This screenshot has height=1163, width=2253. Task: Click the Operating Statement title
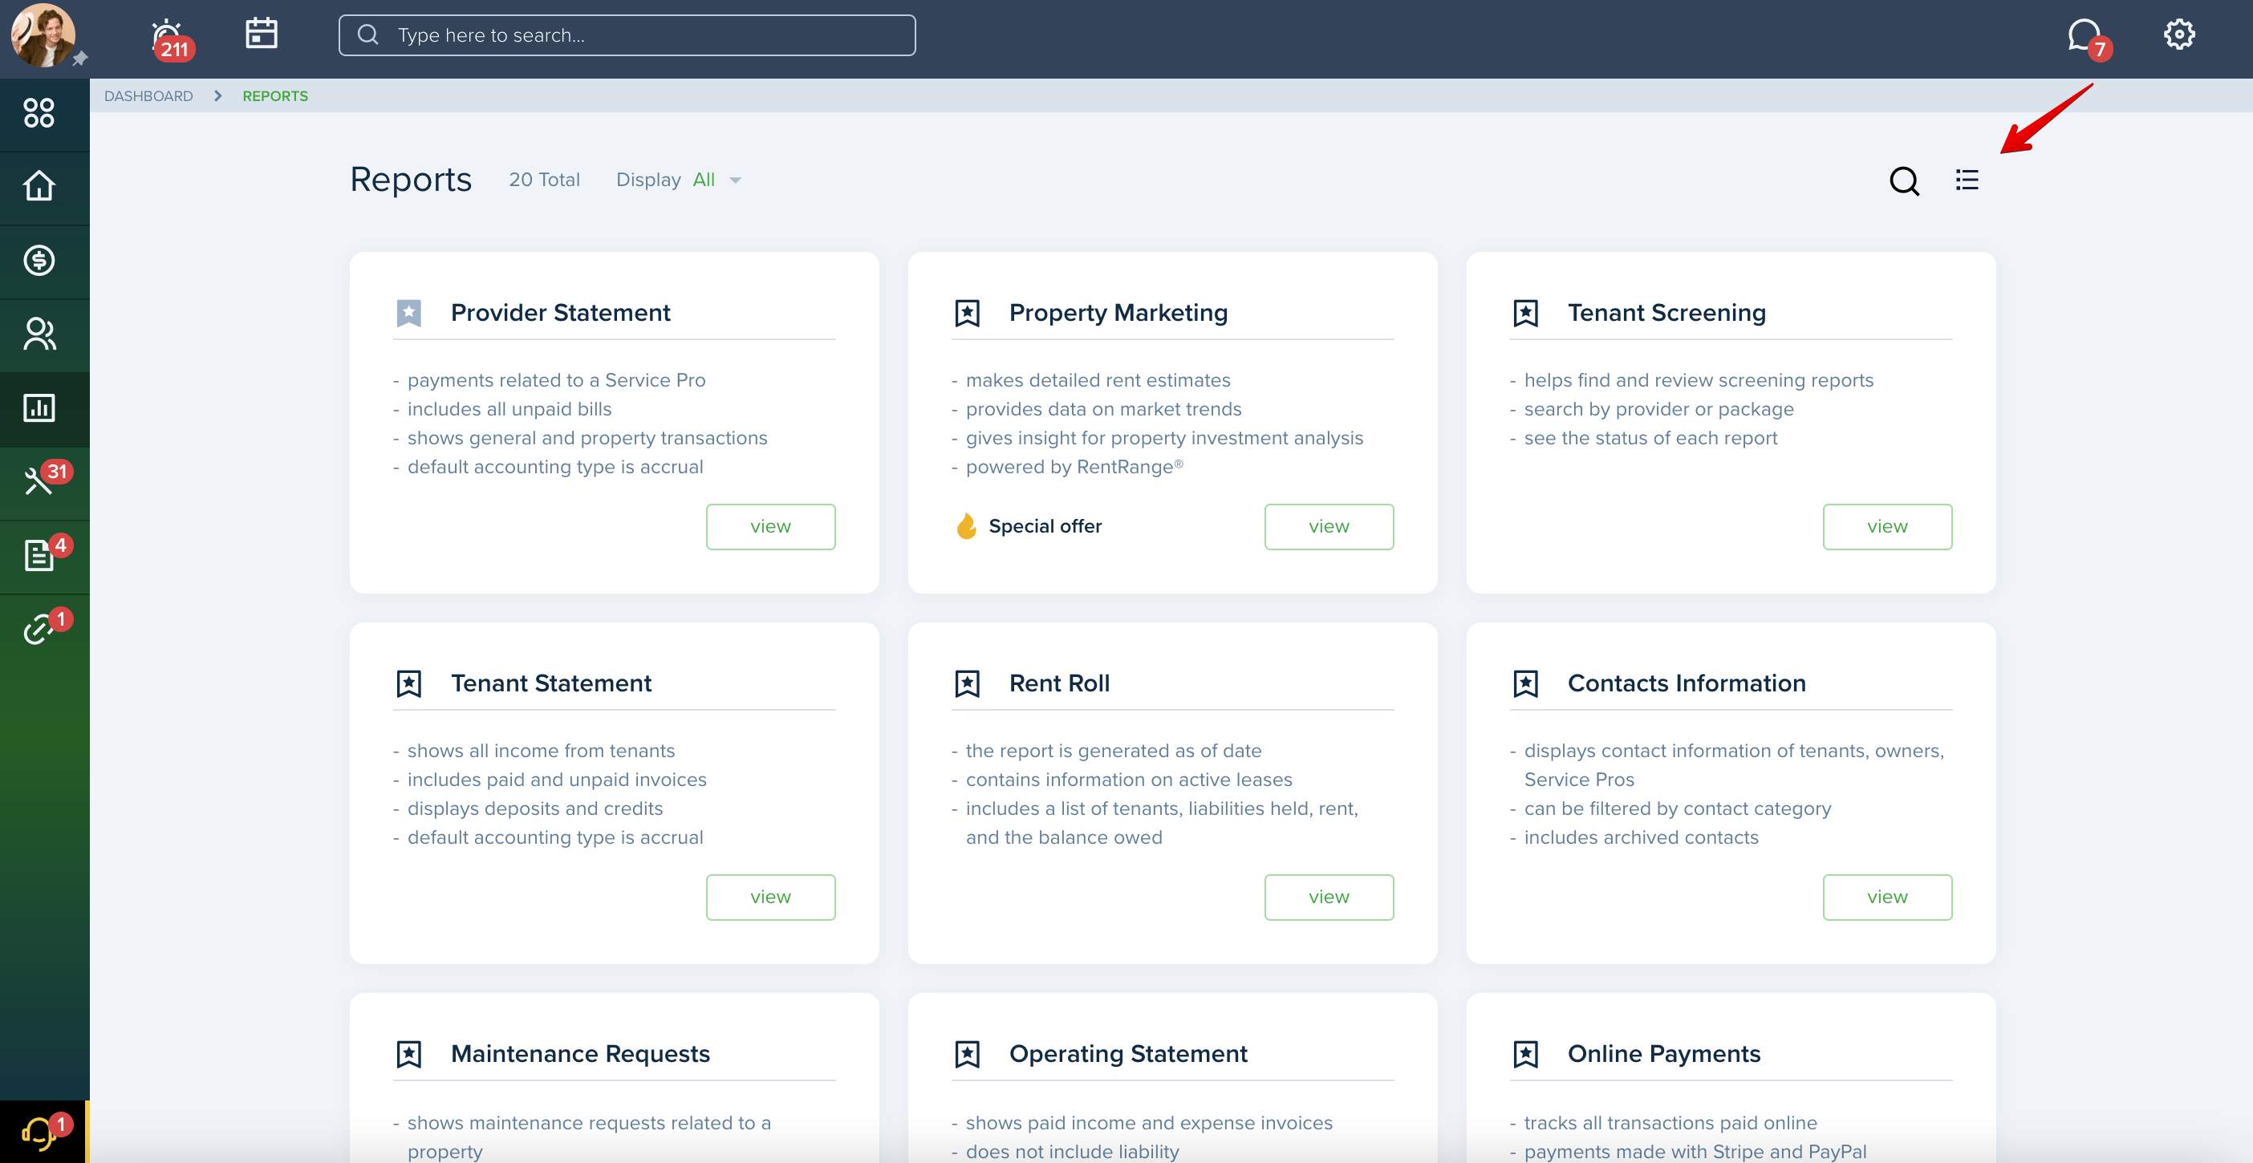point(1128,1055)
